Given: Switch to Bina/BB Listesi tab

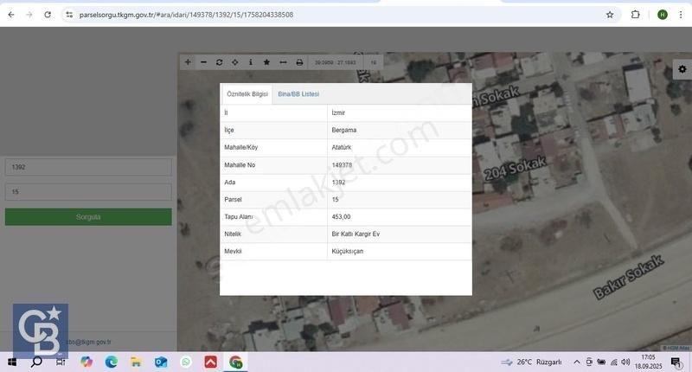Looking at the screenshot, I should [x=298, y=94].
